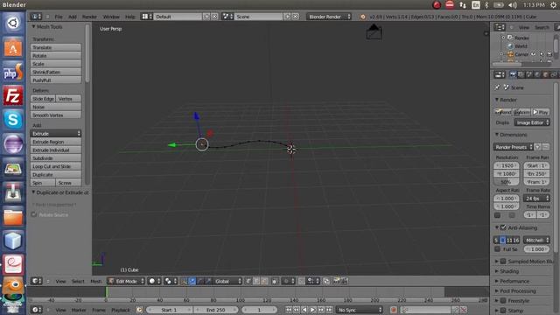Open the viewport shading mode selector
The image size is (560, 315).
click(155, 281)
